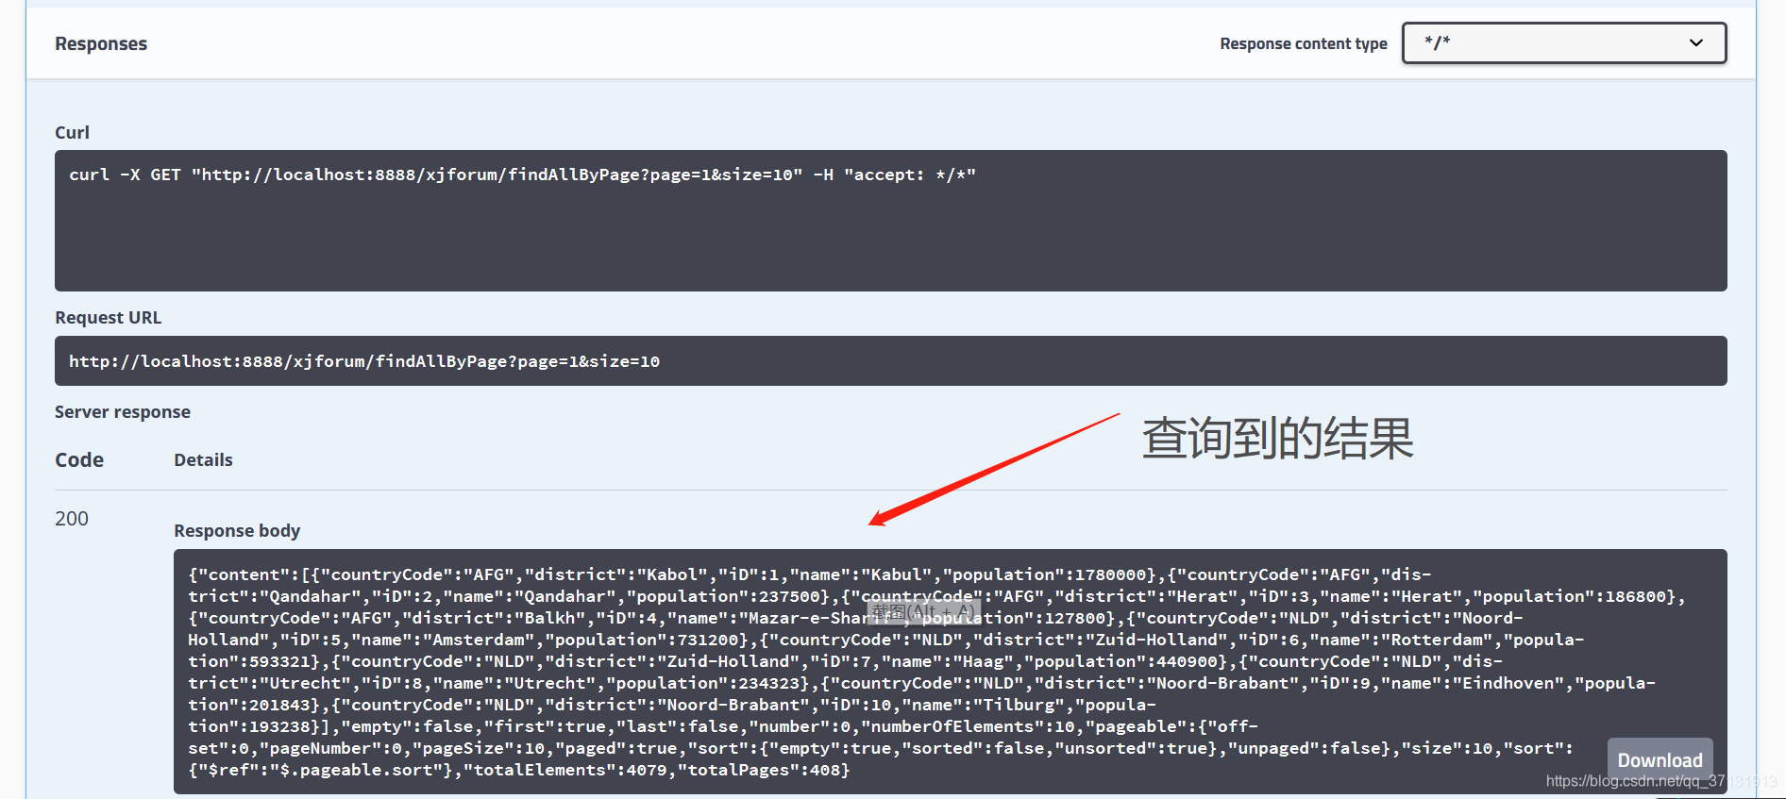Screen dimensions: 1786x799
Task: Click the 截图(Alt + A) screenshot tooltip
Action: pos(922,612)
